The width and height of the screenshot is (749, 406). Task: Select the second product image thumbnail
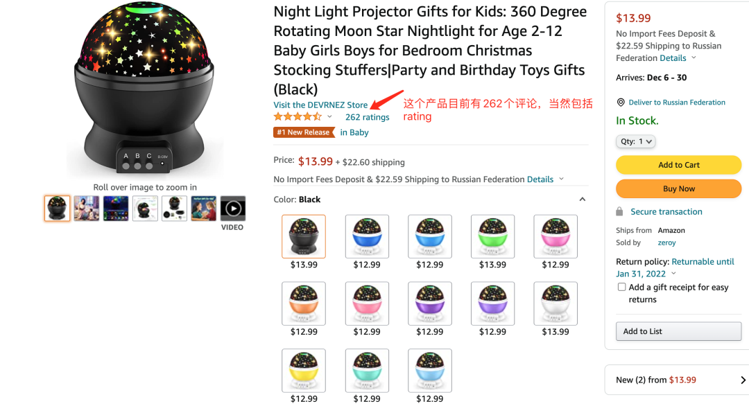(87, 208)
